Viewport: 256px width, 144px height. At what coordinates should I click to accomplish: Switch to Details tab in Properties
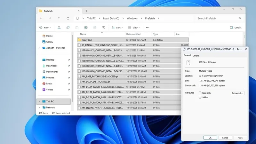pos(196,56)
